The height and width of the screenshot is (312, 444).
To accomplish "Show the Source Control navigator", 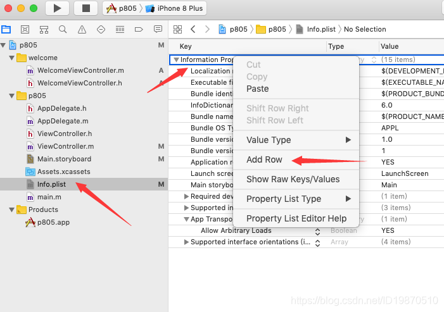I will tap(25, 29).
